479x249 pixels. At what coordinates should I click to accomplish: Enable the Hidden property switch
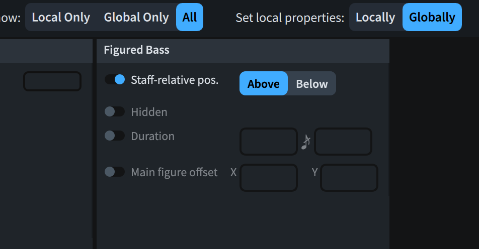pos(115,111)
